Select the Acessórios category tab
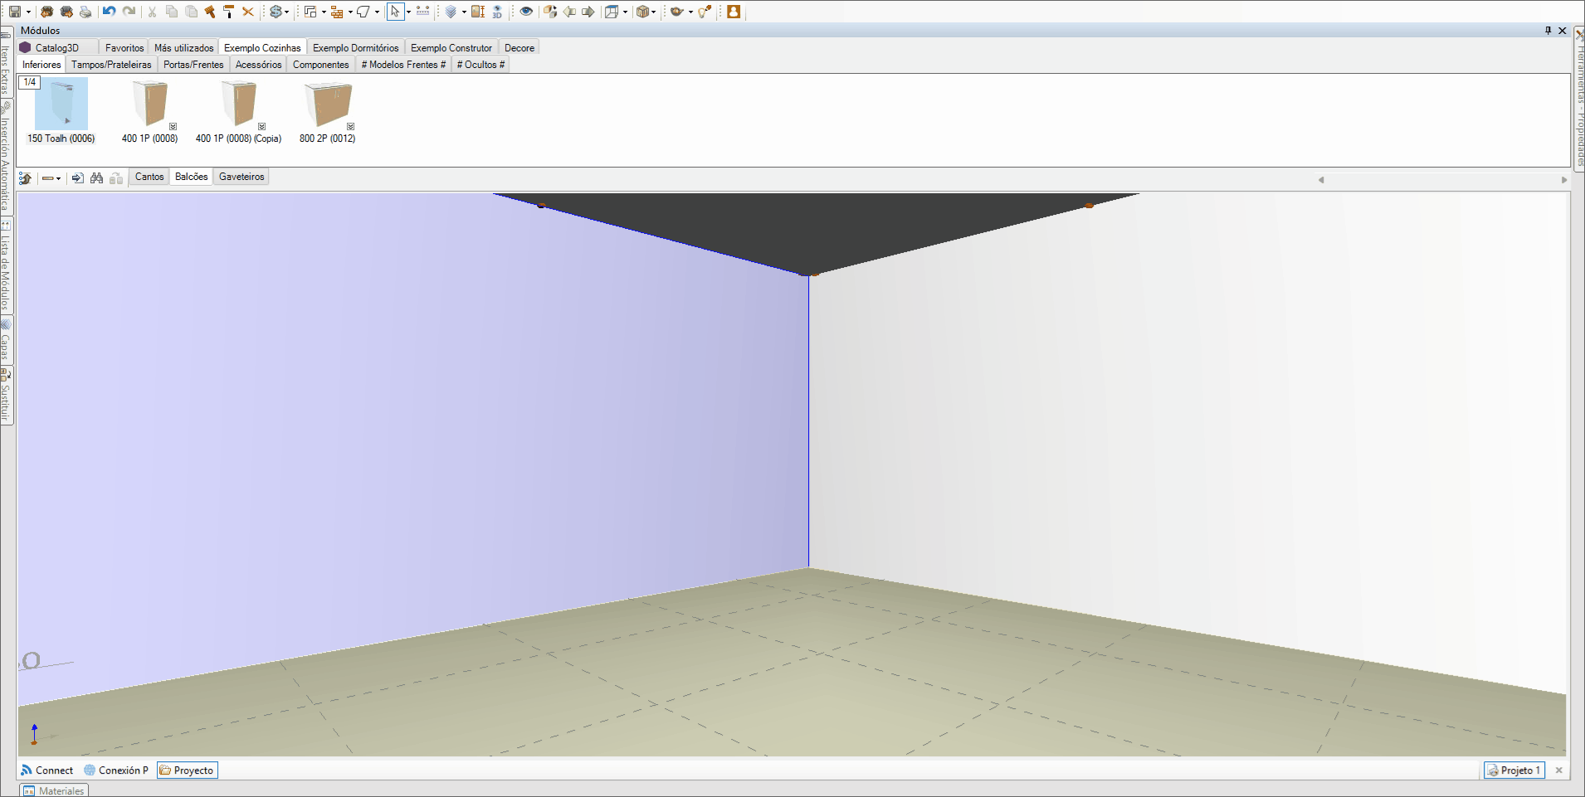The width and height of the screenshot is (1585, 797). [258, 65]
